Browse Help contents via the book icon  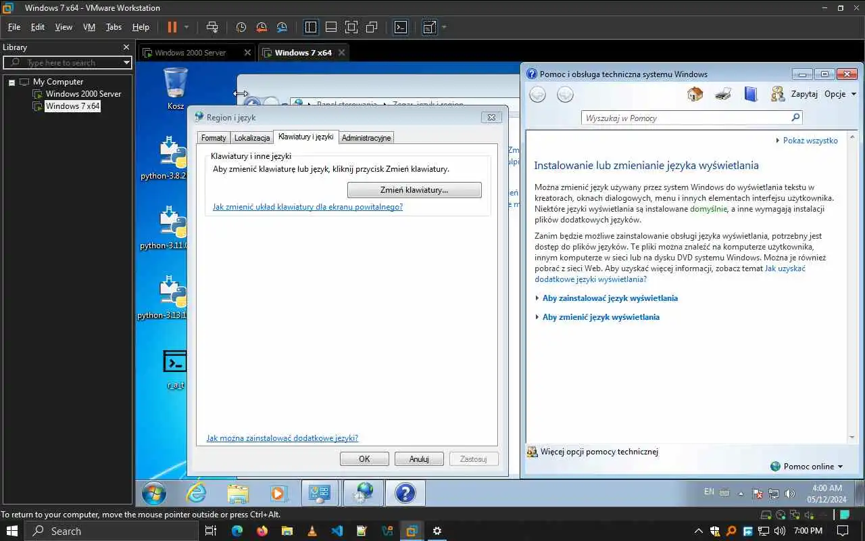(751, 94)
